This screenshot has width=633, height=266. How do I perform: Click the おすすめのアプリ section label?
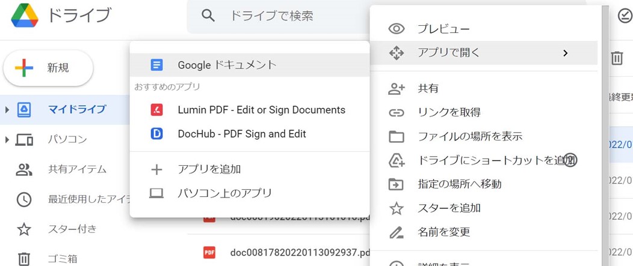(167, 86)
